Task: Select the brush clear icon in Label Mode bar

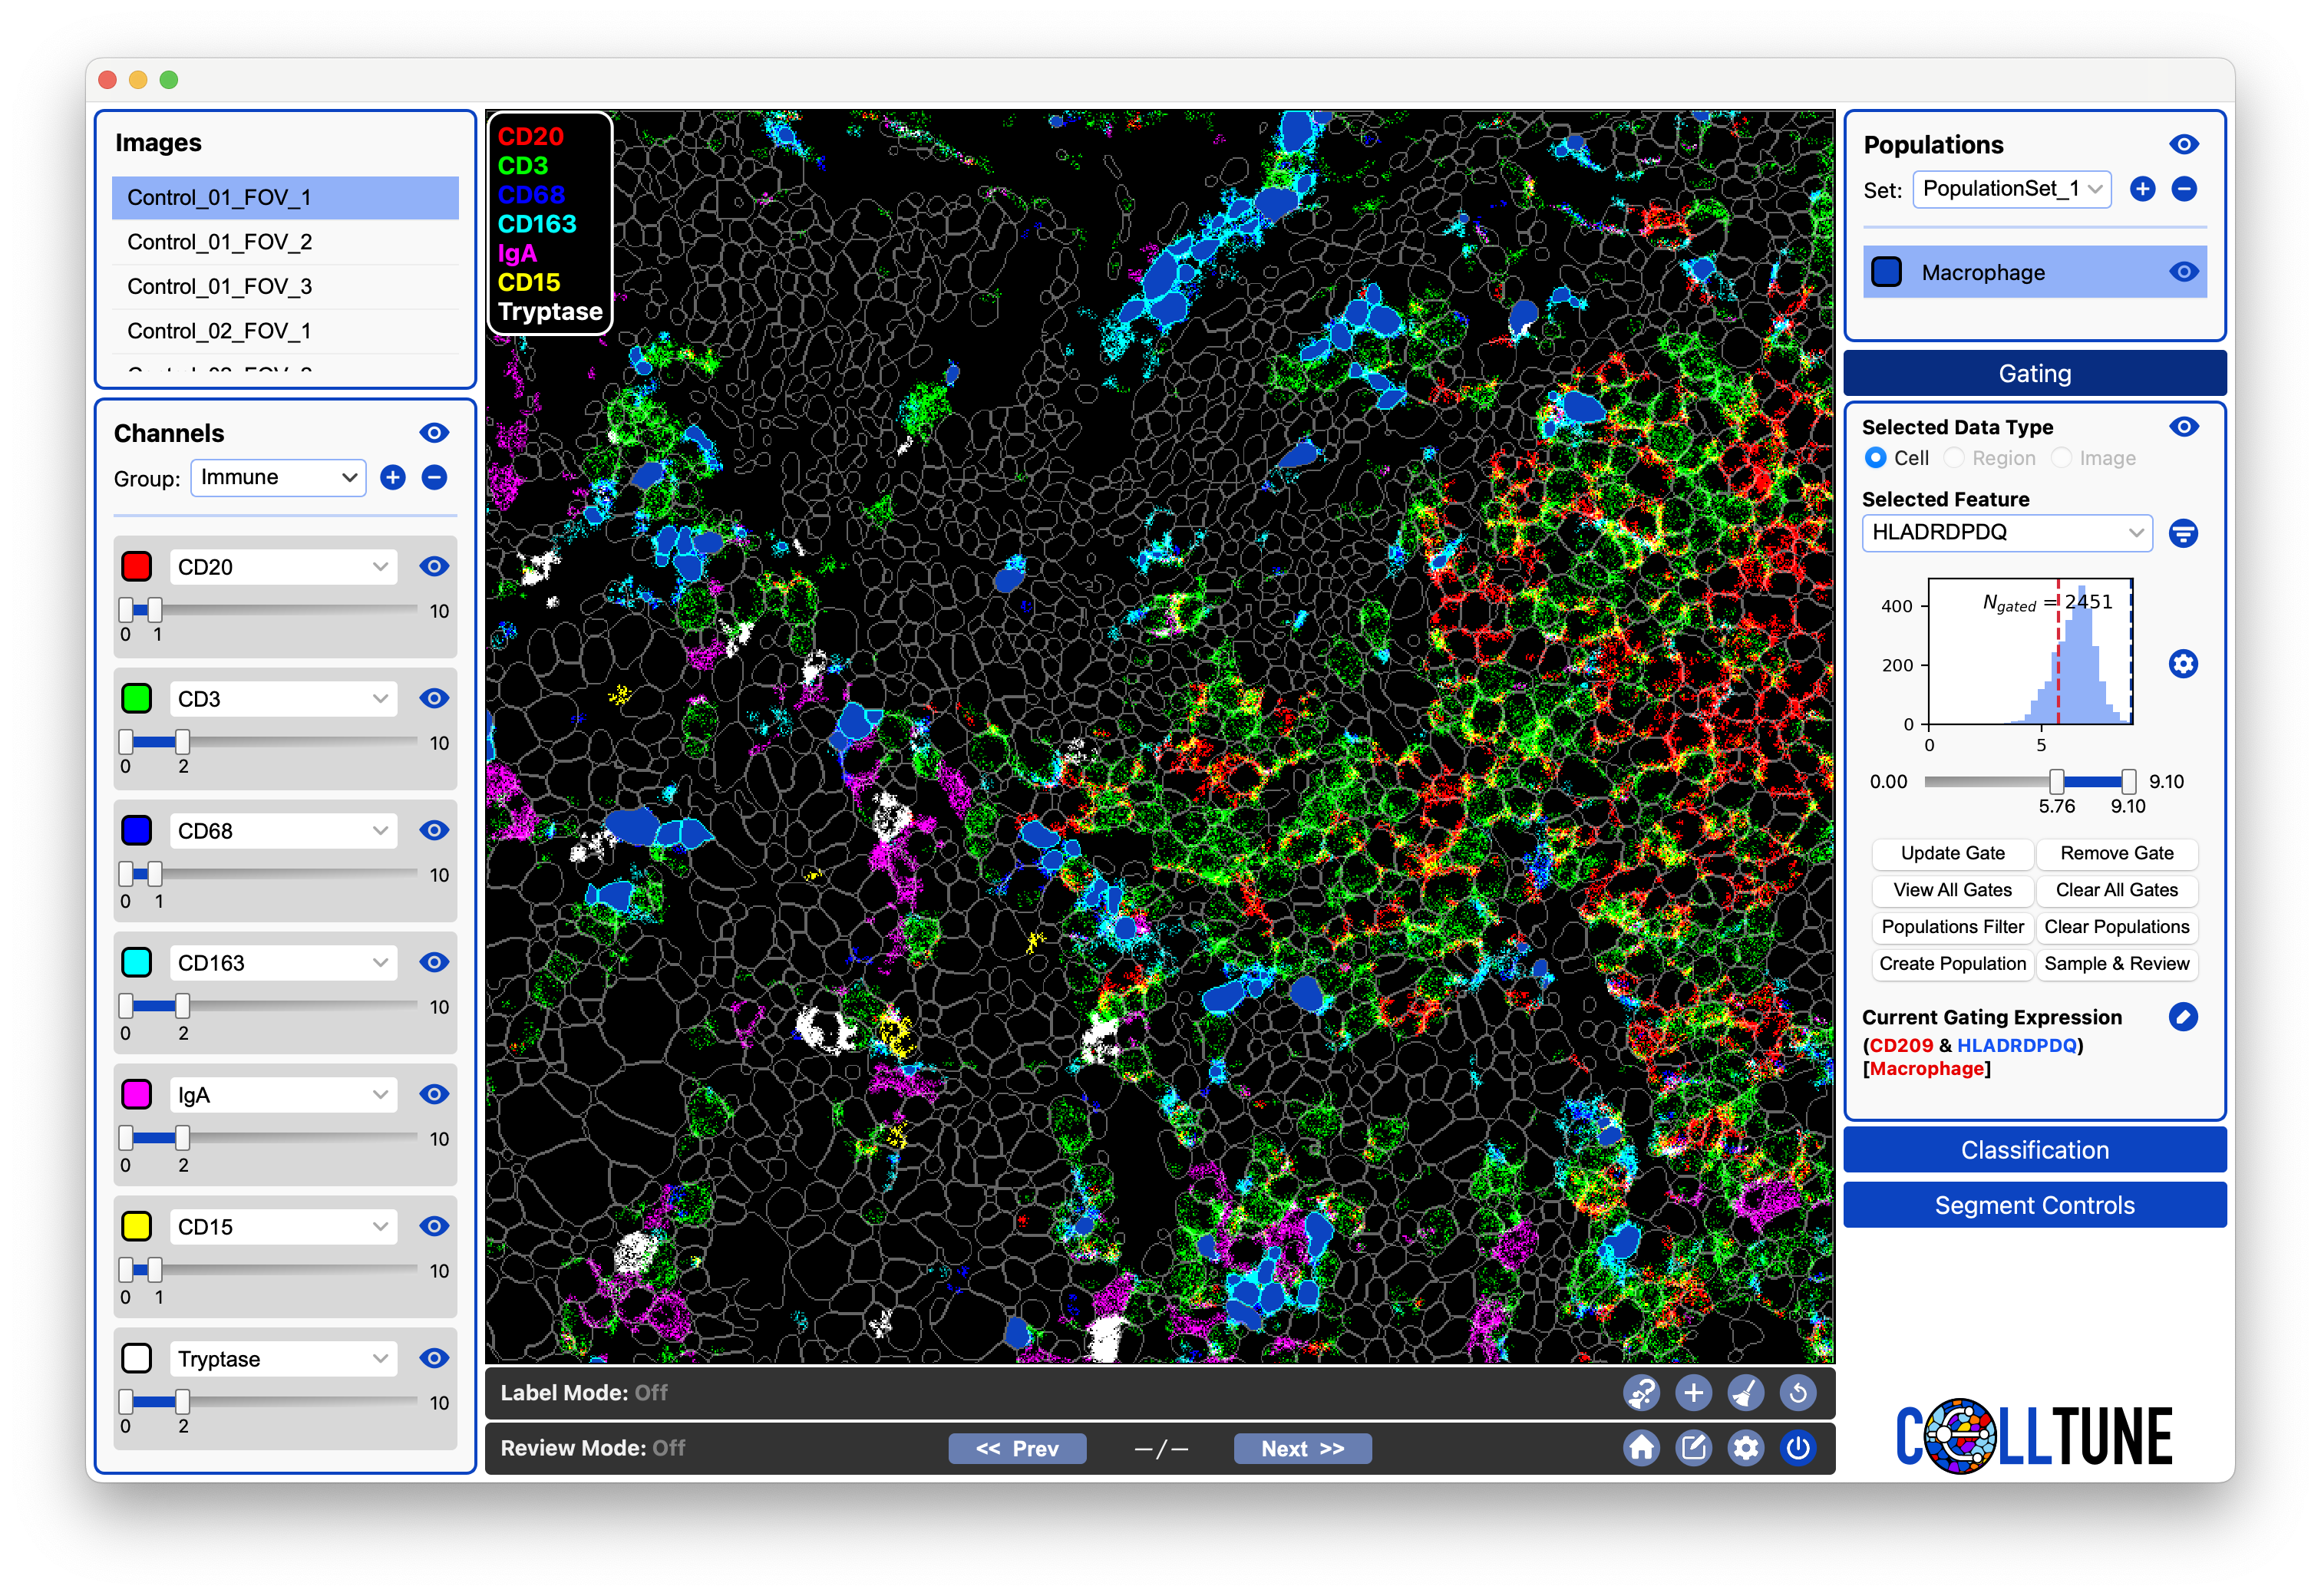Action: point(1745,1392)
